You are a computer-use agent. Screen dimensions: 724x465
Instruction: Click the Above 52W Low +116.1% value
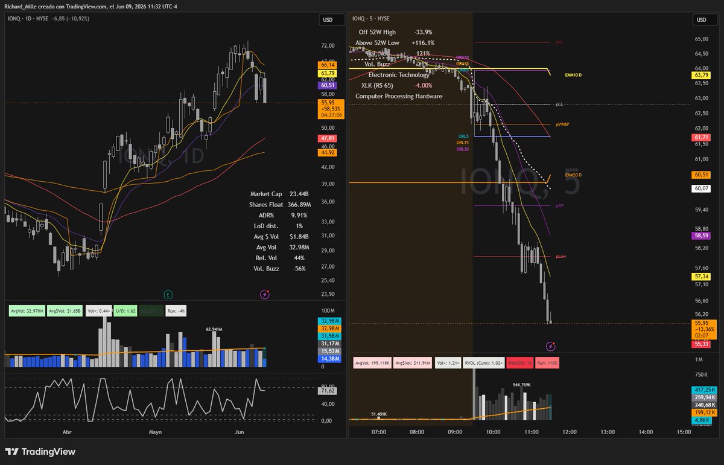423,43
